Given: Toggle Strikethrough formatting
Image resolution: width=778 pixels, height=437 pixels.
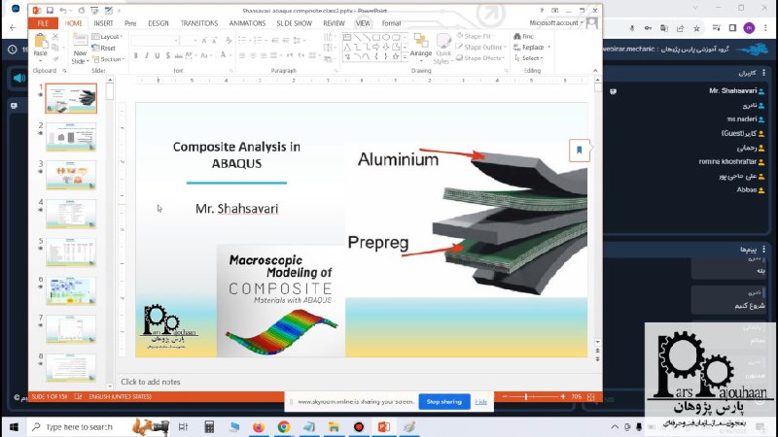Looking at the screenshot, I should point(179,55).
